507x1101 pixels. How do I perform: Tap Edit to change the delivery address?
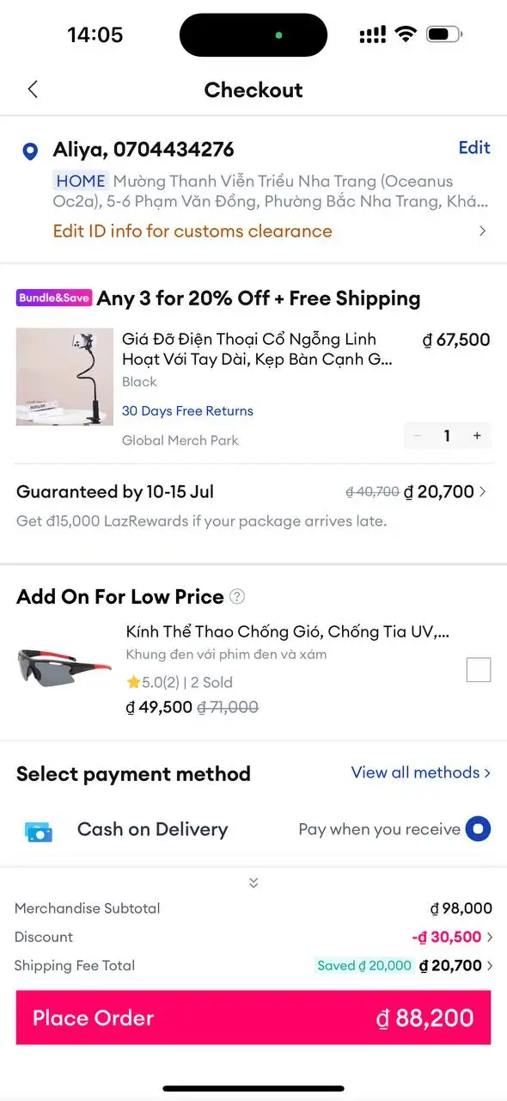tap(474, 148)
